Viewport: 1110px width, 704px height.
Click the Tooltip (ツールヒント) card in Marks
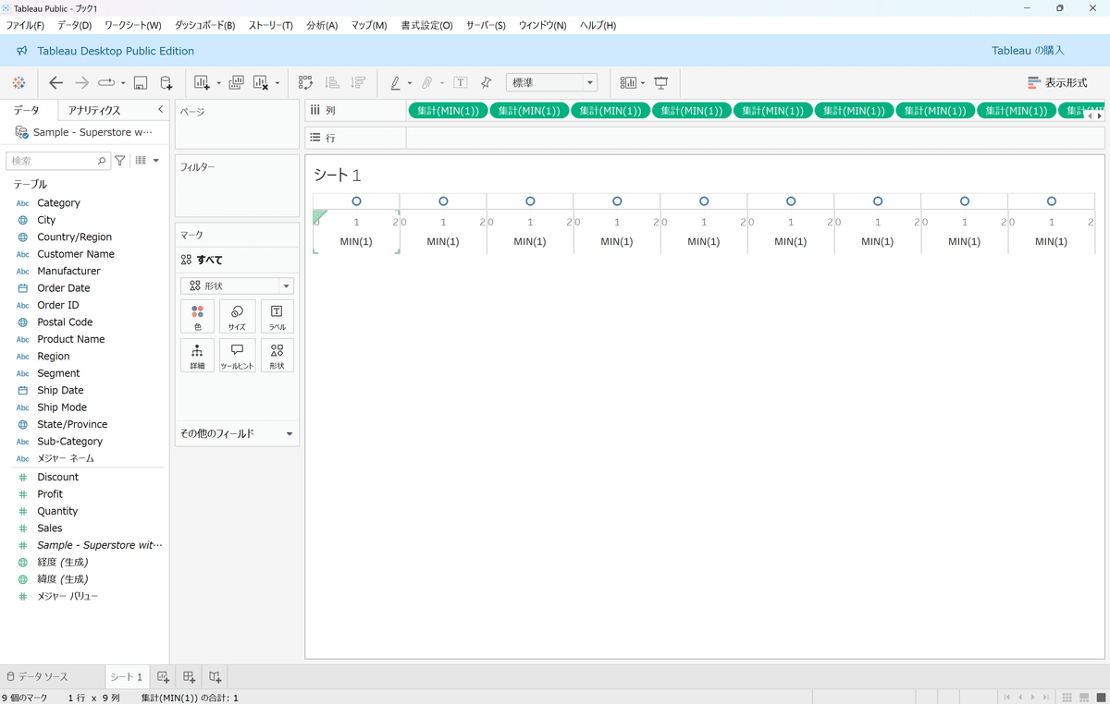238,356
